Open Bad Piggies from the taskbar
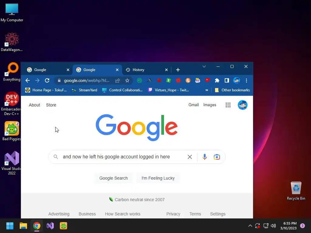This screenshot has width=311, height=233. (63, 226)
